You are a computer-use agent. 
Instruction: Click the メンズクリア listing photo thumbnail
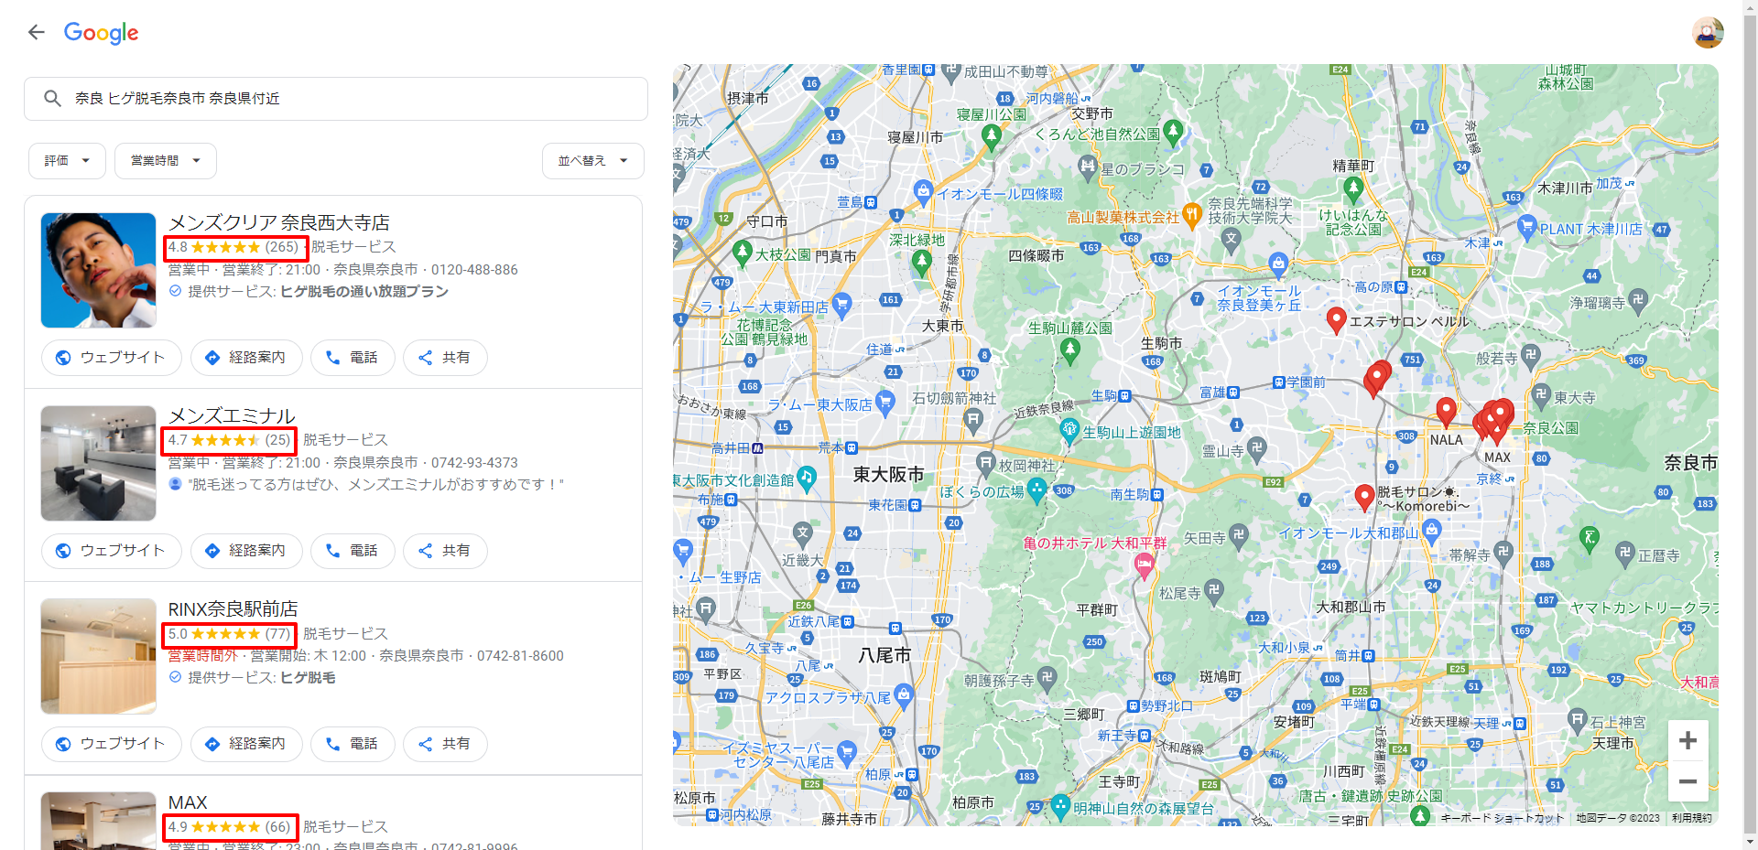tap(98, 270)
